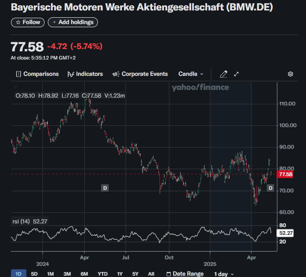306x277 pixels.
Task: Click the star icon in Follow button
Action: pyautogui.click(x=18, y=22)
